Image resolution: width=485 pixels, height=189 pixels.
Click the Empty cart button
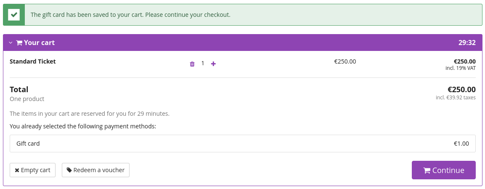pos(32,170)
